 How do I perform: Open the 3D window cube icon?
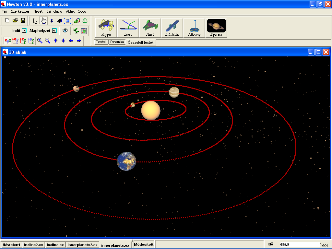tap(84, 31)
